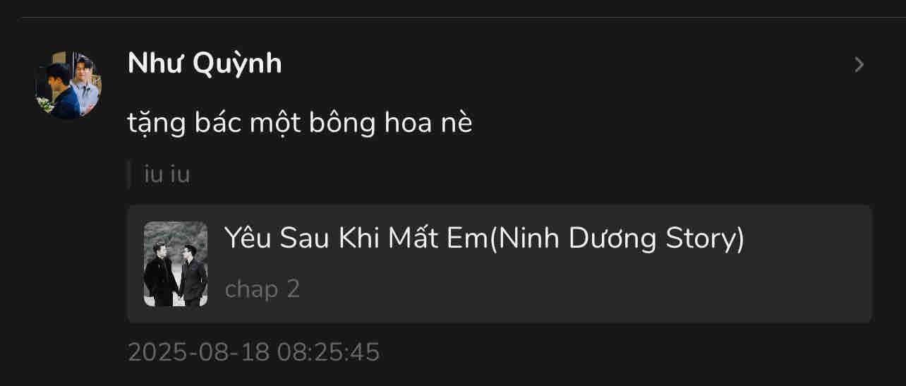Open story title "Yêu Sau Khi Mất Em"

coord(356,239)
